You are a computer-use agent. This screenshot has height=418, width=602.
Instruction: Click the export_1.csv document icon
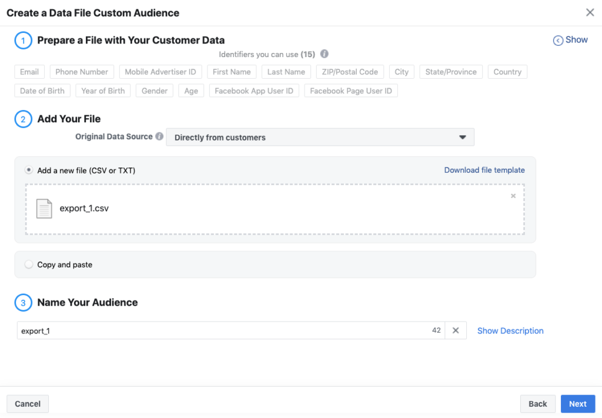[44, 209]
